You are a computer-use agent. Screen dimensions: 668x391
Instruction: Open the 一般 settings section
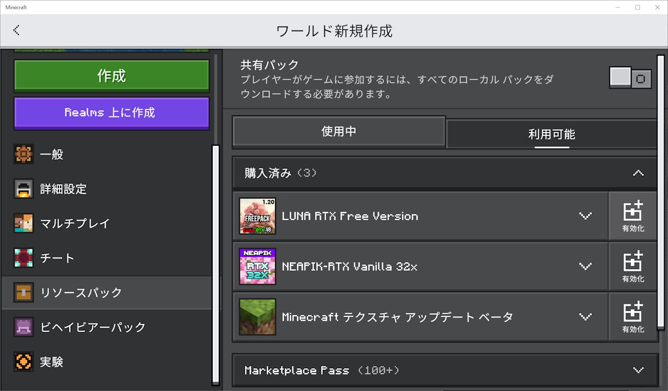tap(106, 154)
